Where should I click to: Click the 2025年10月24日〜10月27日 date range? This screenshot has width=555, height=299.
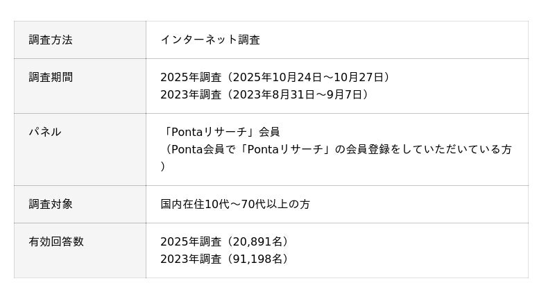click(309, 78)
